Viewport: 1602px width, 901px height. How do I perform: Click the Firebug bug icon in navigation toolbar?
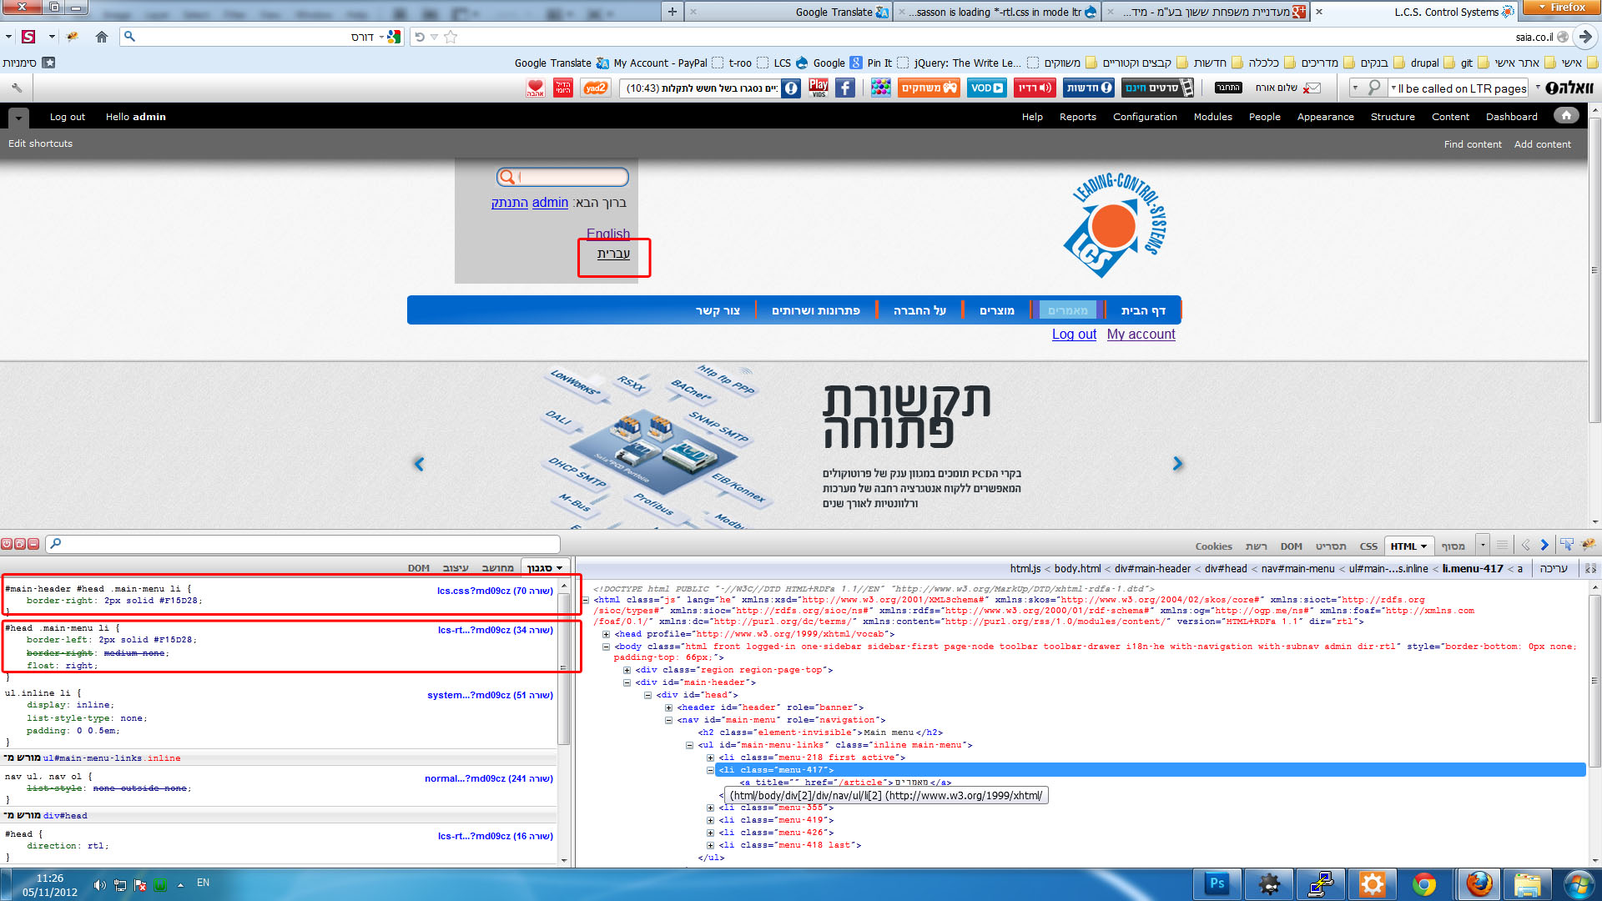click(x=73, y=37)
